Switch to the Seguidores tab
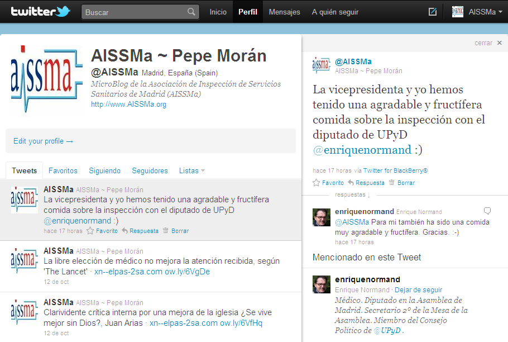The width and height of the screenshot is (508, 342). (150, 170)
